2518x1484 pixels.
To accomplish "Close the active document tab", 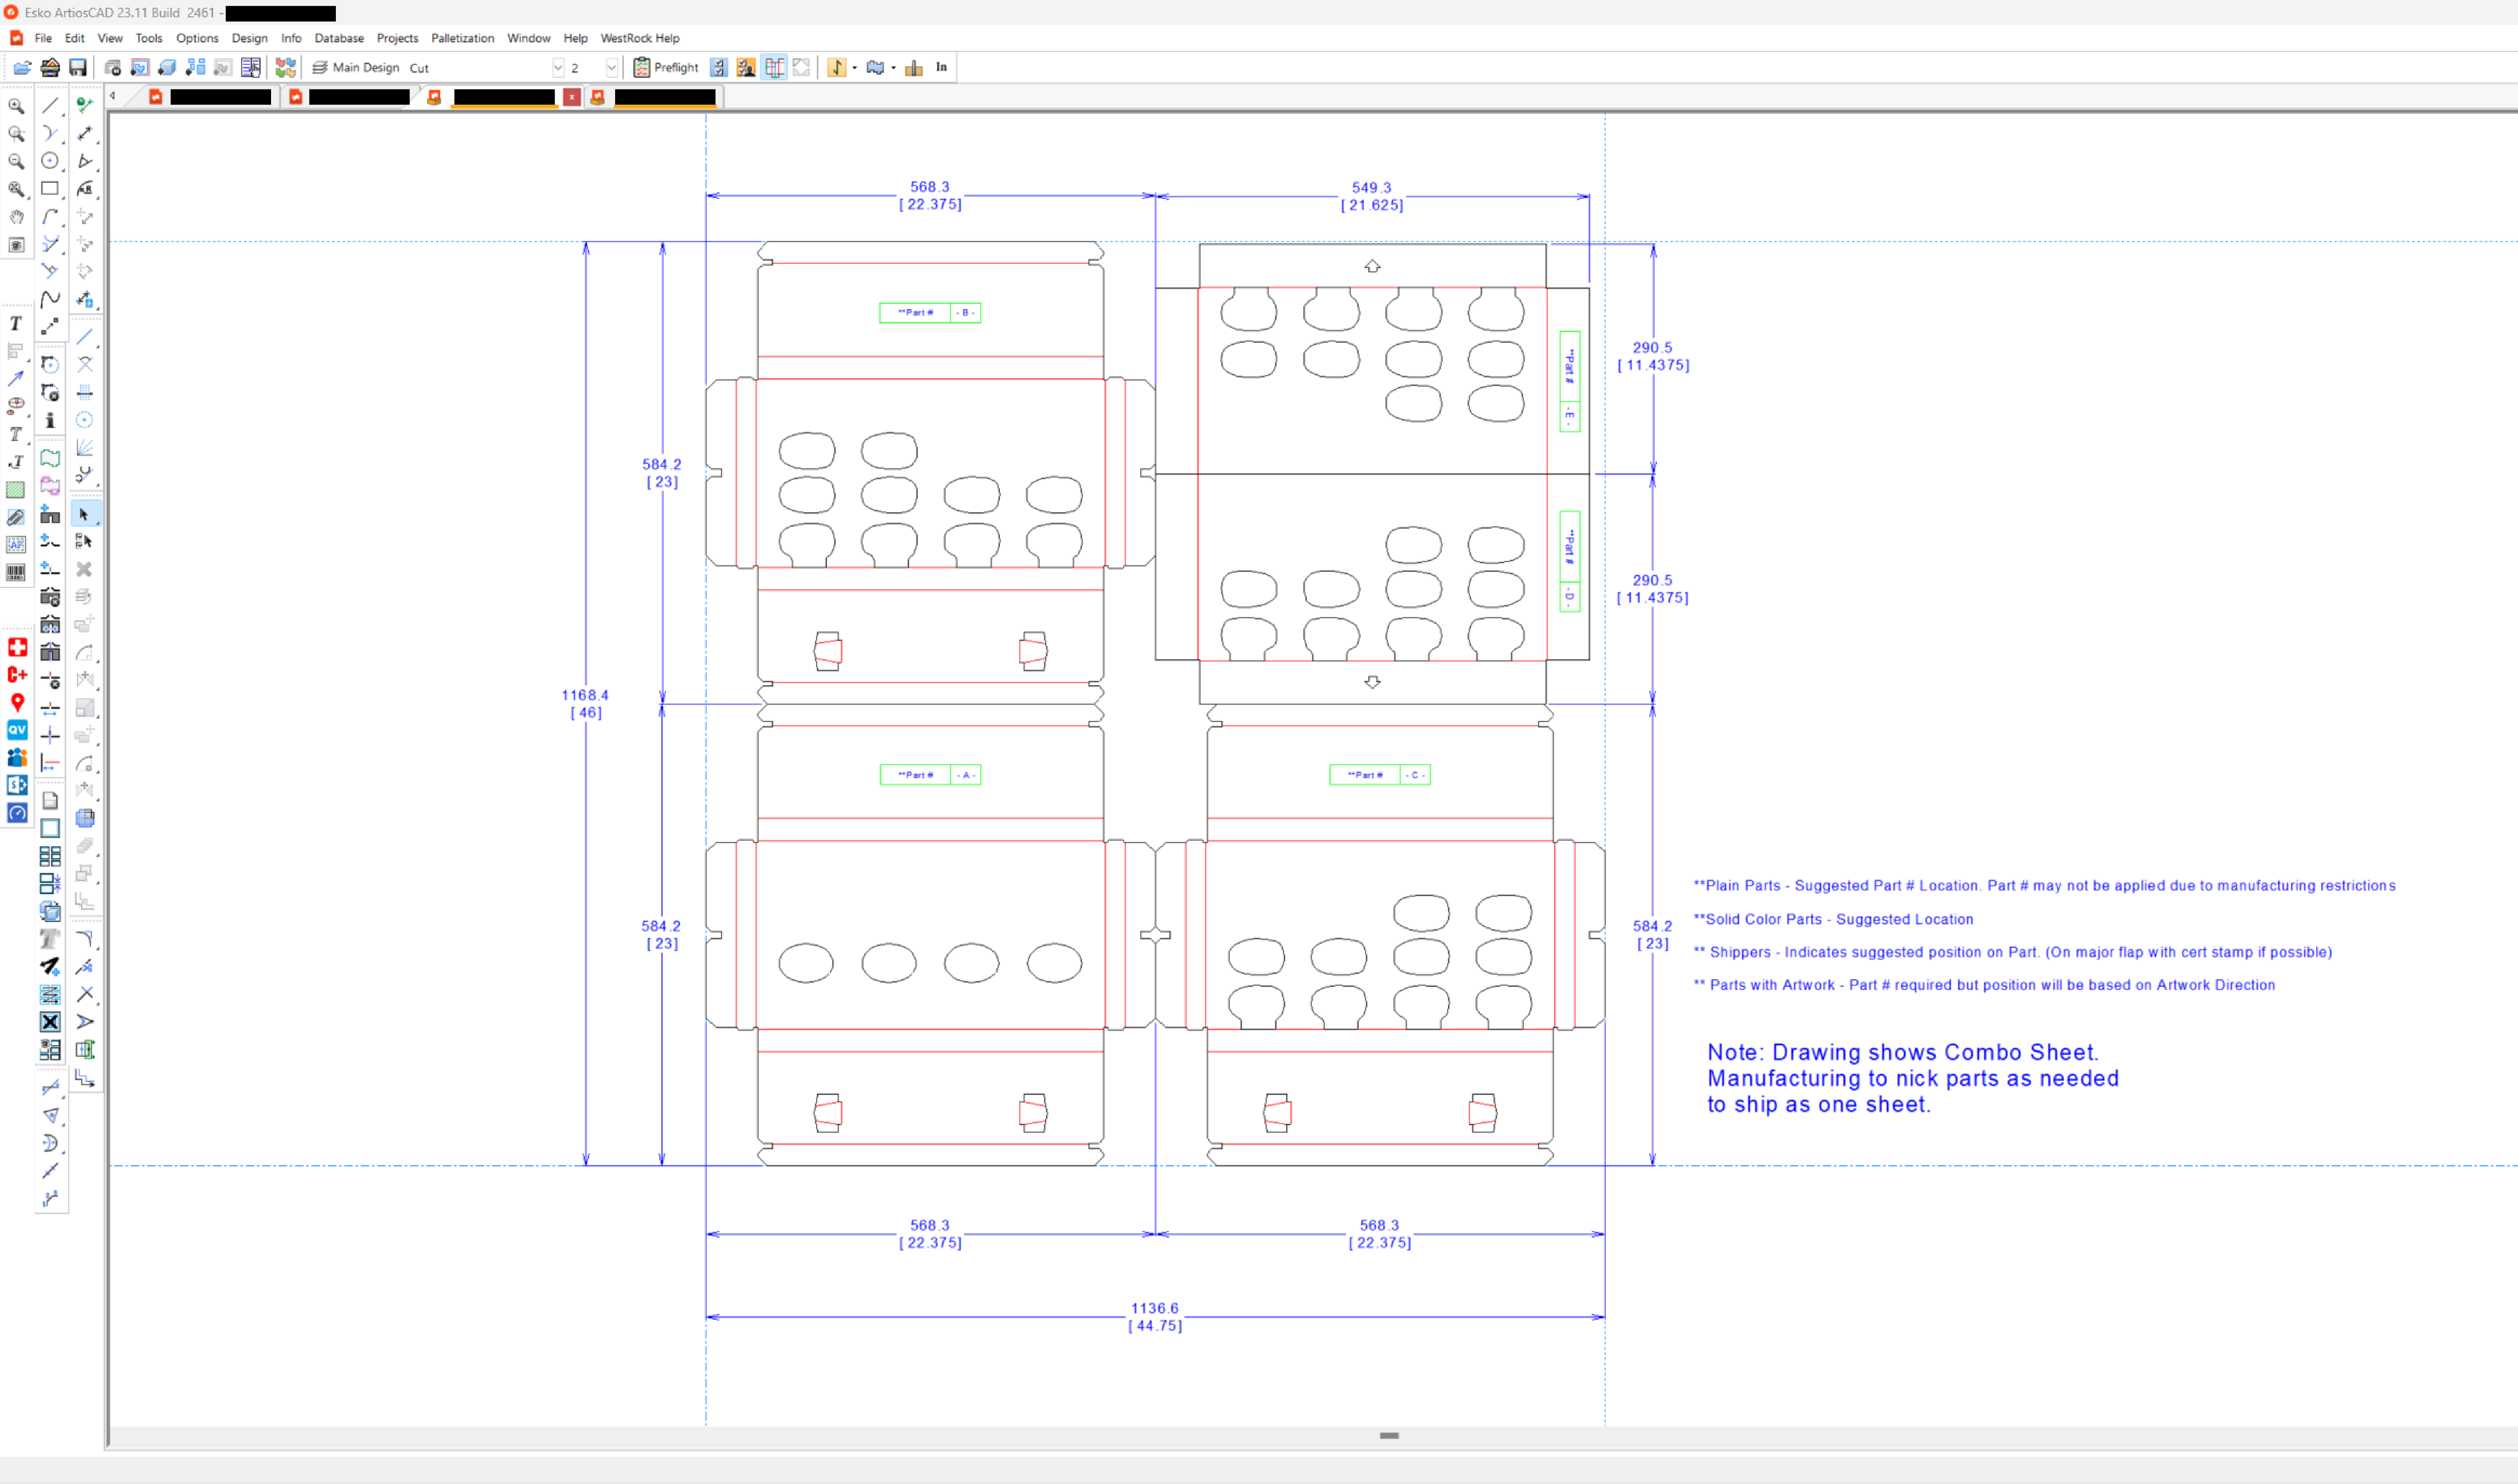I will tap(571, 97).
